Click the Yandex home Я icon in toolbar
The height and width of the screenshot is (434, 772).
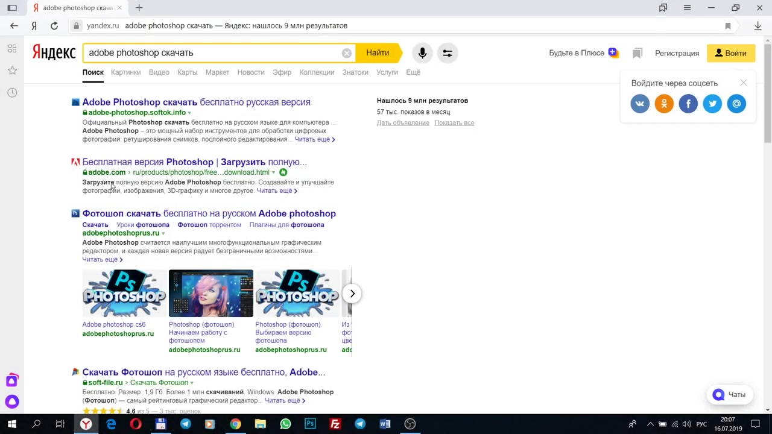[x=34, y=25]
